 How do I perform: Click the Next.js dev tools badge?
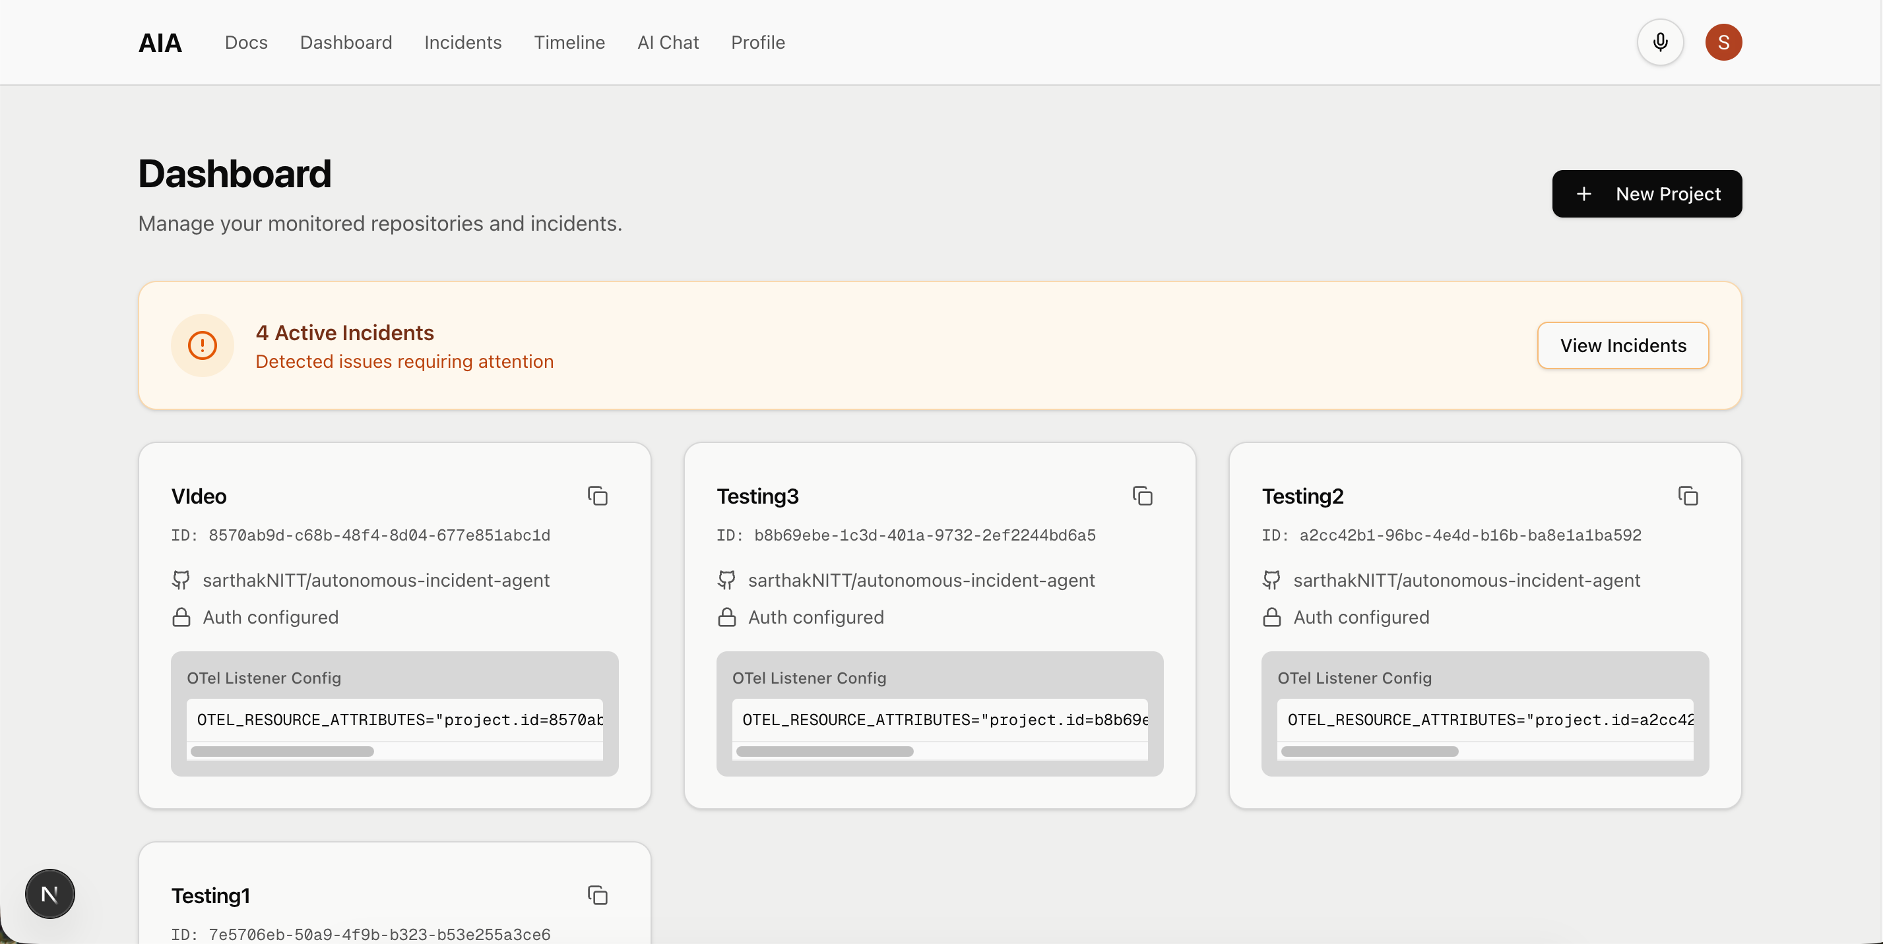click(x=49, y=893)
